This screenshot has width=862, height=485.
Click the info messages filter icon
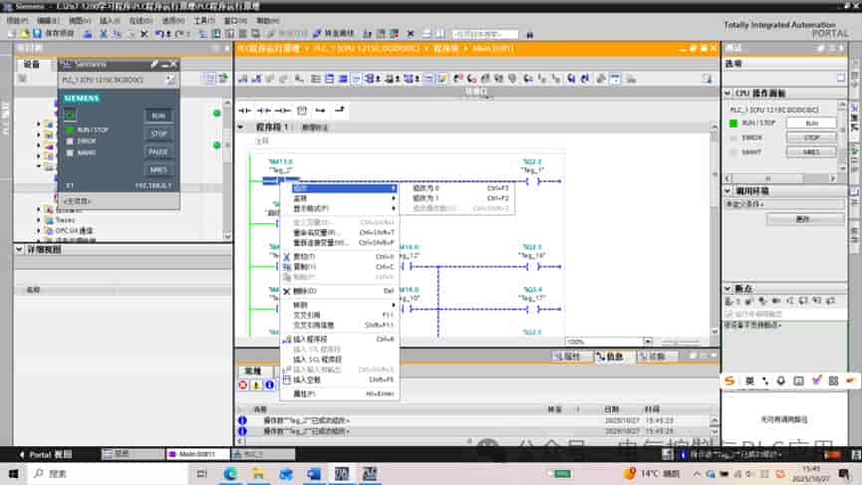269,385
